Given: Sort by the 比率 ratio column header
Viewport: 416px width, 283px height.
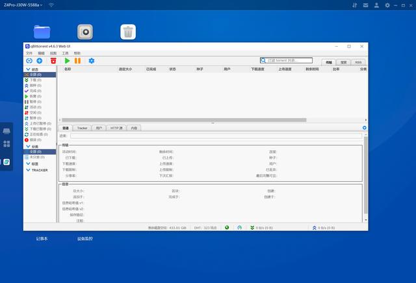Looking at the screenshot, I should [x=336, y=69].
